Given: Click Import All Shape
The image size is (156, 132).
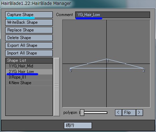Looking at the screenshot, I should pyautogui.click(x=29, y=53).
